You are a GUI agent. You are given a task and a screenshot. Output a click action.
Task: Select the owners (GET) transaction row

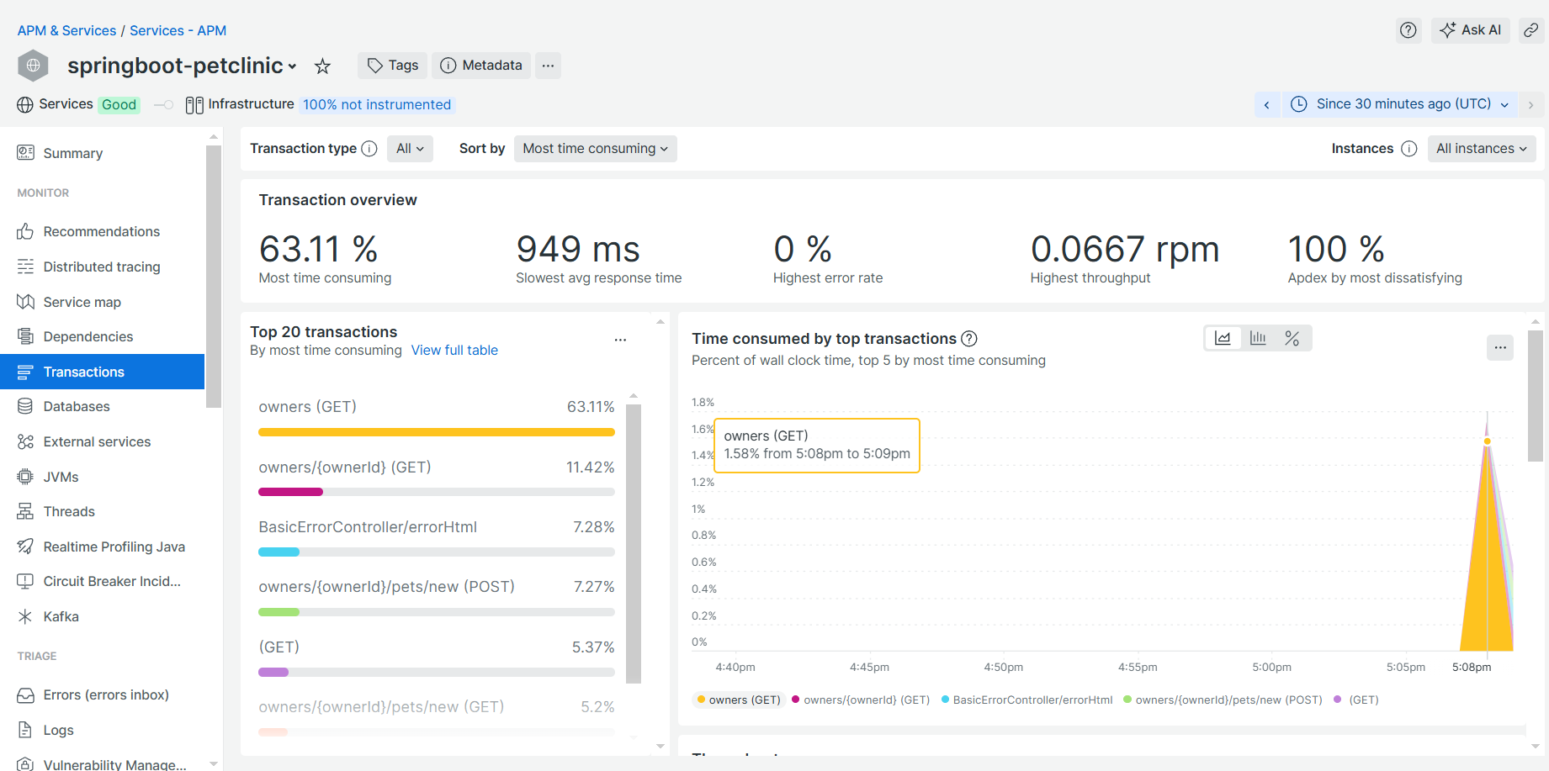[437, 418]
